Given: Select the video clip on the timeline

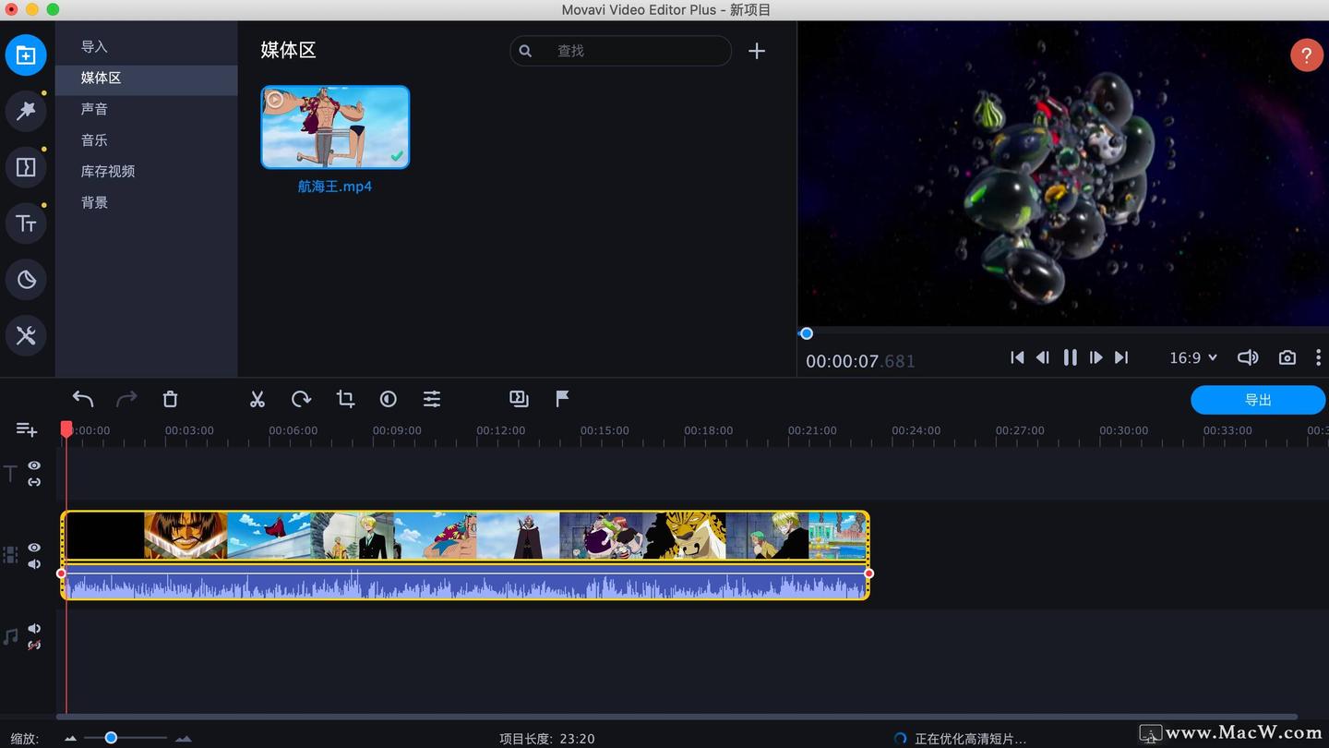Looking at the screenshot, I should click(x=465, y=536).
